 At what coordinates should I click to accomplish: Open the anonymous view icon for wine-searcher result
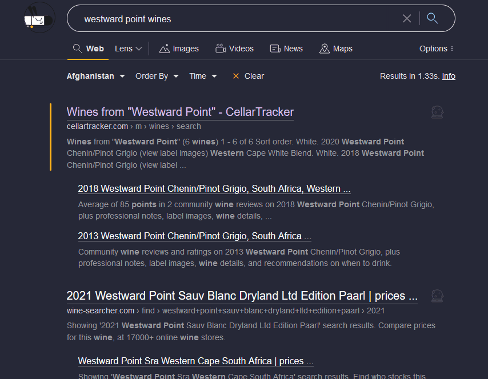[x=437, y=296]
